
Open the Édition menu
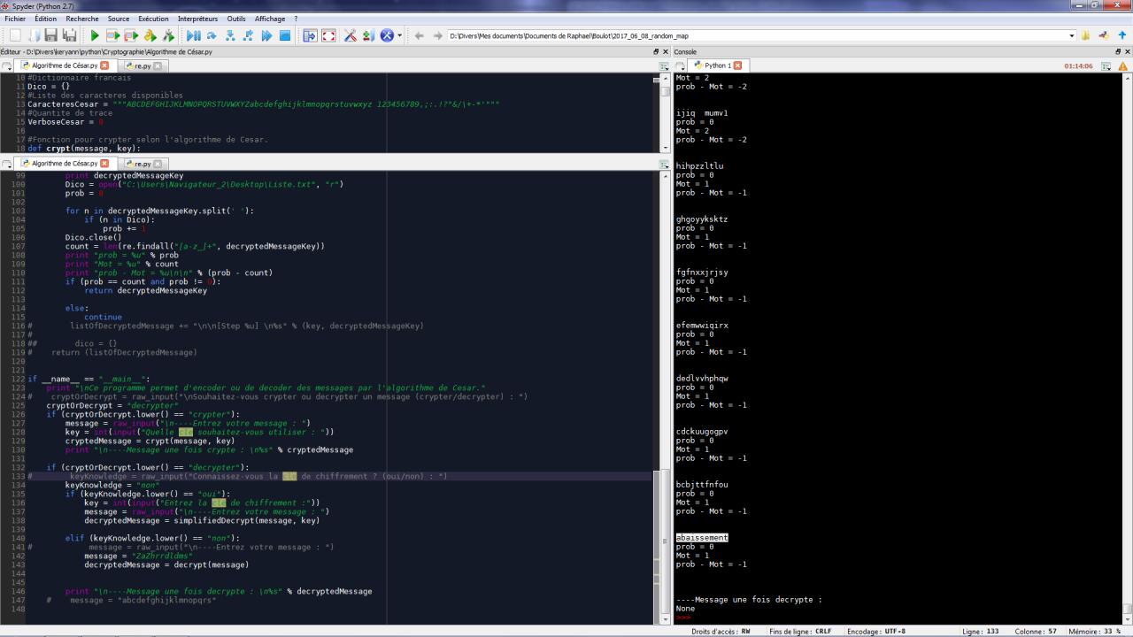click(45, 19)
